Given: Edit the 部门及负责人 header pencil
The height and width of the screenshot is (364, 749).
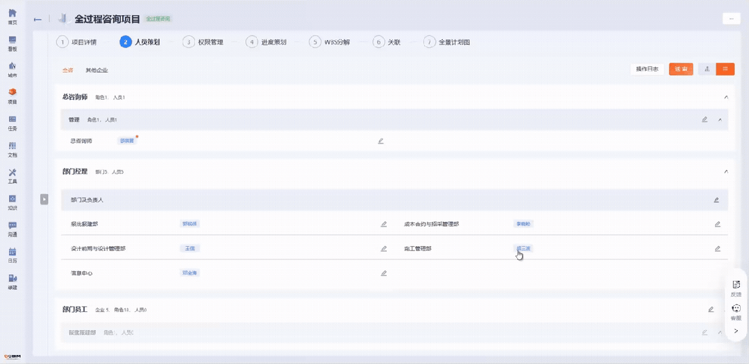Looking at the screenshot, I should 716,200.
